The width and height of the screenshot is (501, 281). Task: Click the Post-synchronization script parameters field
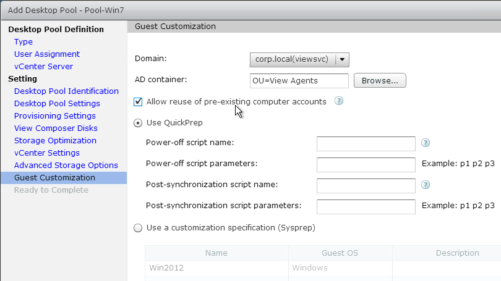click(x=366, y=207)
